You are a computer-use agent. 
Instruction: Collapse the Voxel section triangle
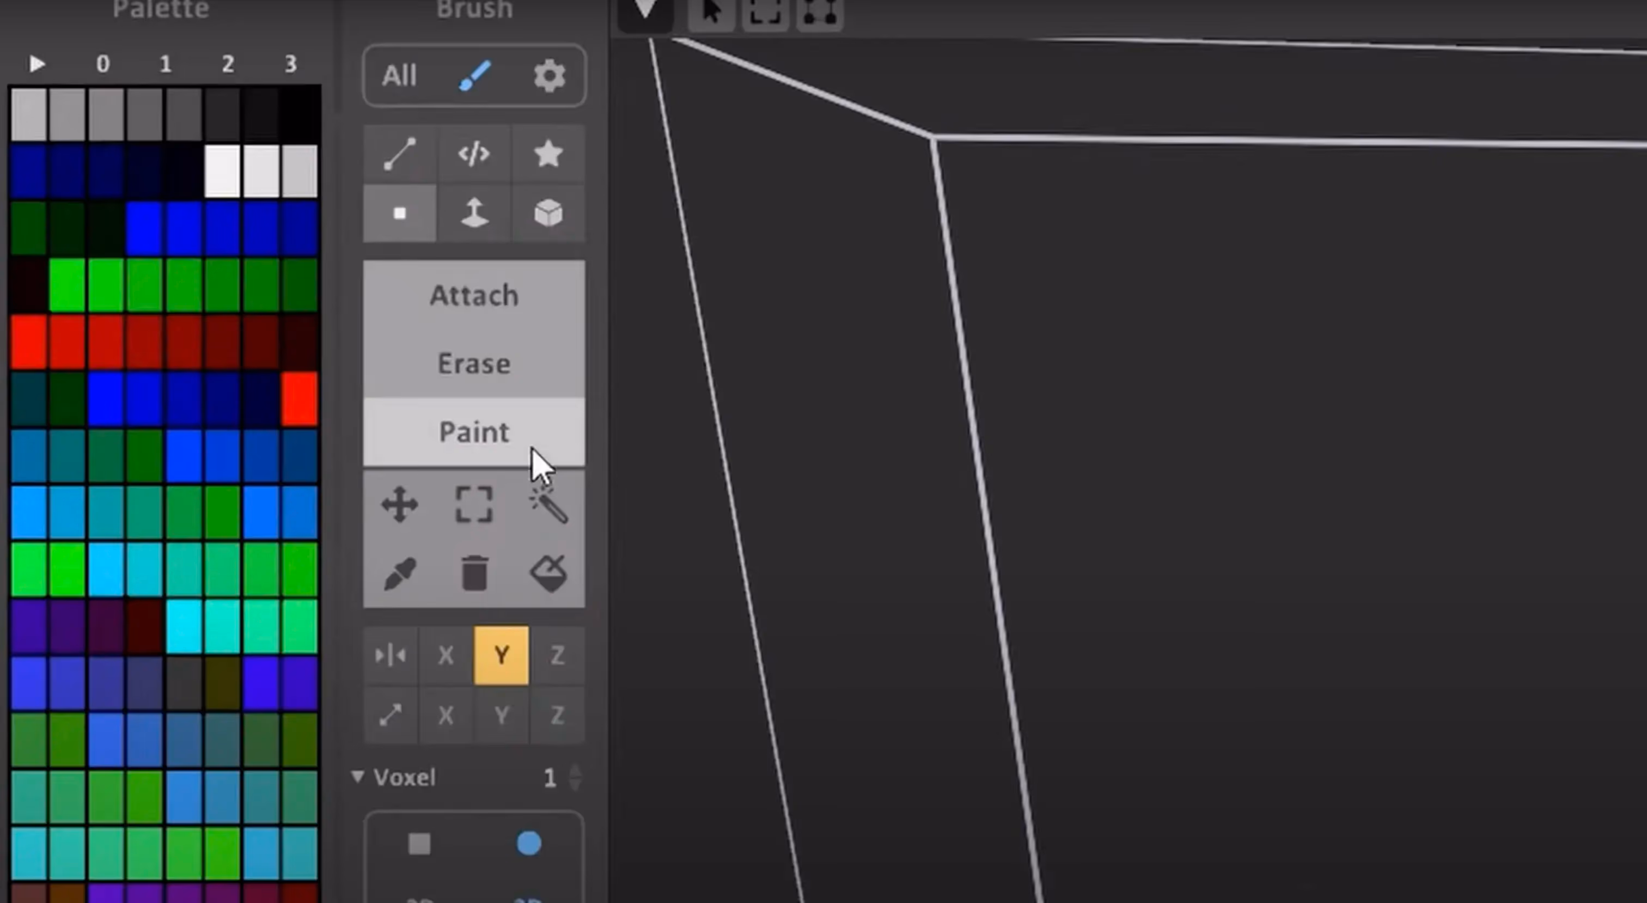357,777
